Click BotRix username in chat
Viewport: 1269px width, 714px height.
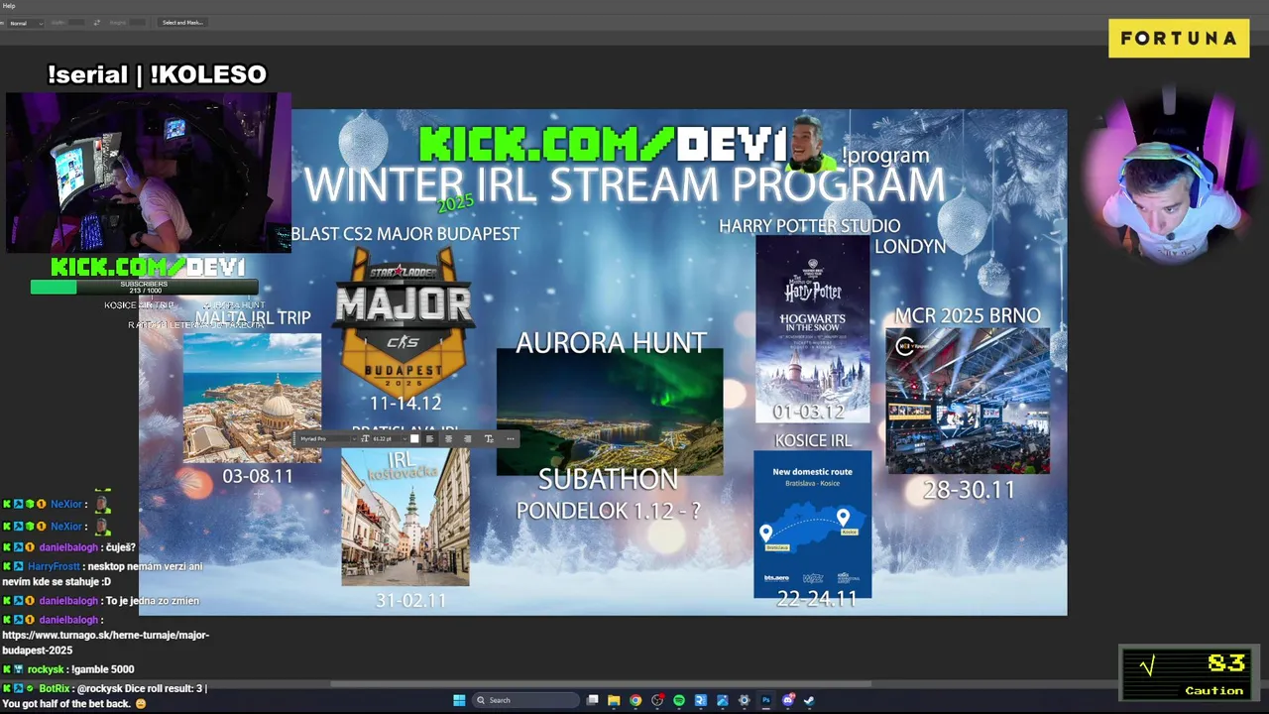(55, 688)
